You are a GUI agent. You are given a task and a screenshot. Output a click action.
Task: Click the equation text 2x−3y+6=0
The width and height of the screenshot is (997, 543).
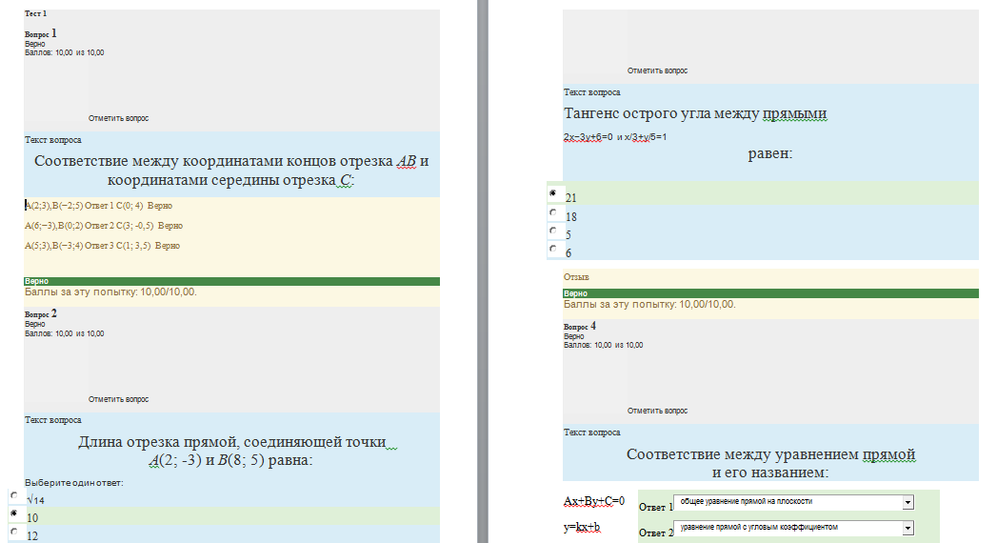[588, 137]
